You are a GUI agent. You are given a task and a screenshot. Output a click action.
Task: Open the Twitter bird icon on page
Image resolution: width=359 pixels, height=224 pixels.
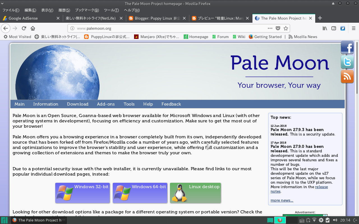tap(347, 62)
